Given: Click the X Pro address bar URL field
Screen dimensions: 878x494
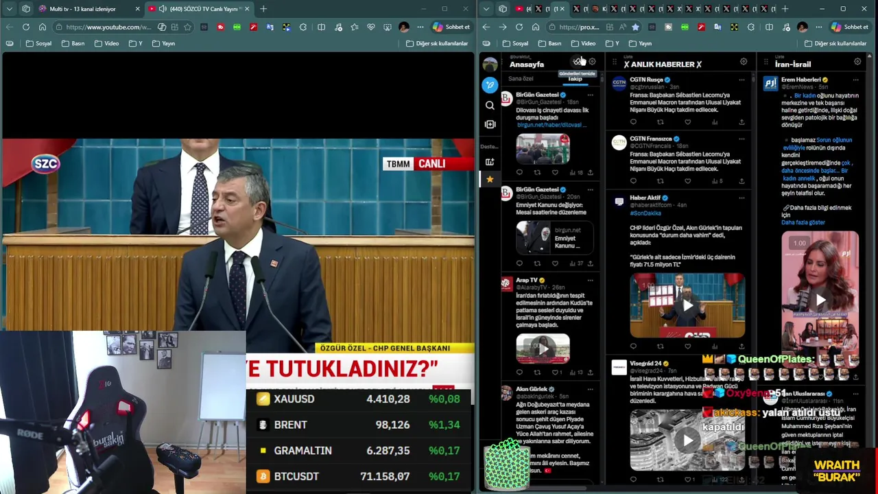Looking at the screenshot, I should point(578,27).
